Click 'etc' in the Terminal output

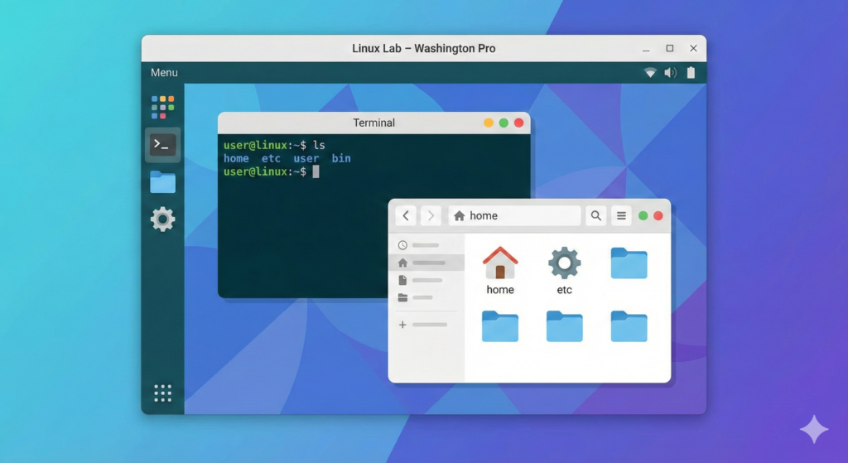tap(271, 158)
